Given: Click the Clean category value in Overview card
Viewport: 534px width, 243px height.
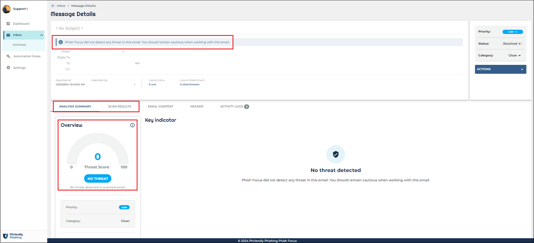Looking at the screenshot, I should (125, 221).
